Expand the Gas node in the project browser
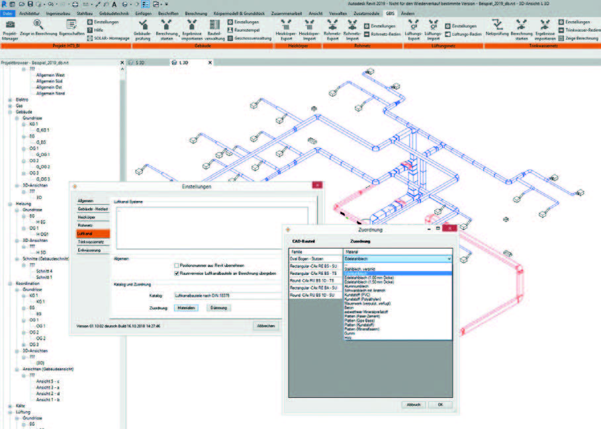The image size is (601, 429). 10,106
